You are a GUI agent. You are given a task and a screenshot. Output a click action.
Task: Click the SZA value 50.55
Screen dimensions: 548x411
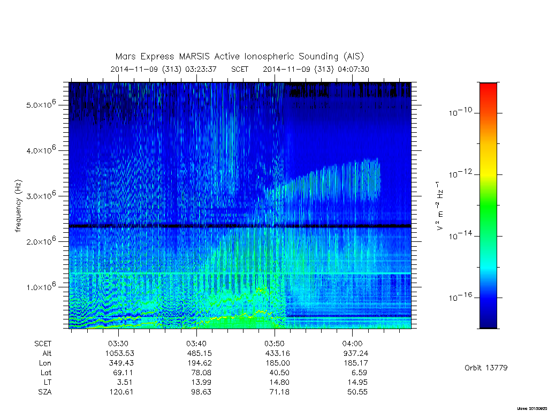click(357, 392)
